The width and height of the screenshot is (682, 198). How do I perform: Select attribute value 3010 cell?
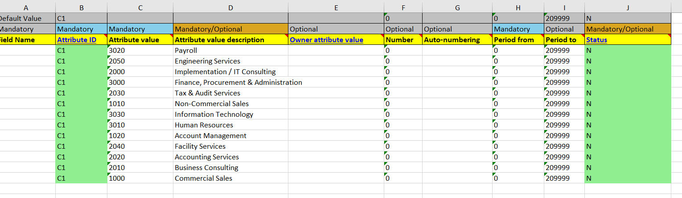pos(140,125)
